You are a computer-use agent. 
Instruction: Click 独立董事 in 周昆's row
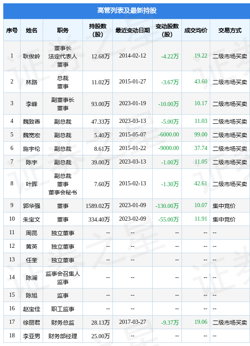tap(63, 233)
